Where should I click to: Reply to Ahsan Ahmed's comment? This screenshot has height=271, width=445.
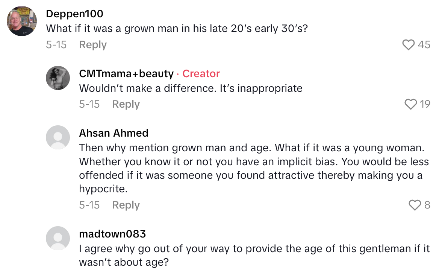tap(126, 205)
